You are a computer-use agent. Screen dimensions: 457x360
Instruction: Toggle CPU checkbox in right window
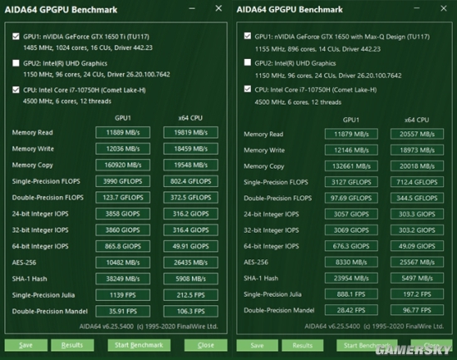[x=248, y=89]
